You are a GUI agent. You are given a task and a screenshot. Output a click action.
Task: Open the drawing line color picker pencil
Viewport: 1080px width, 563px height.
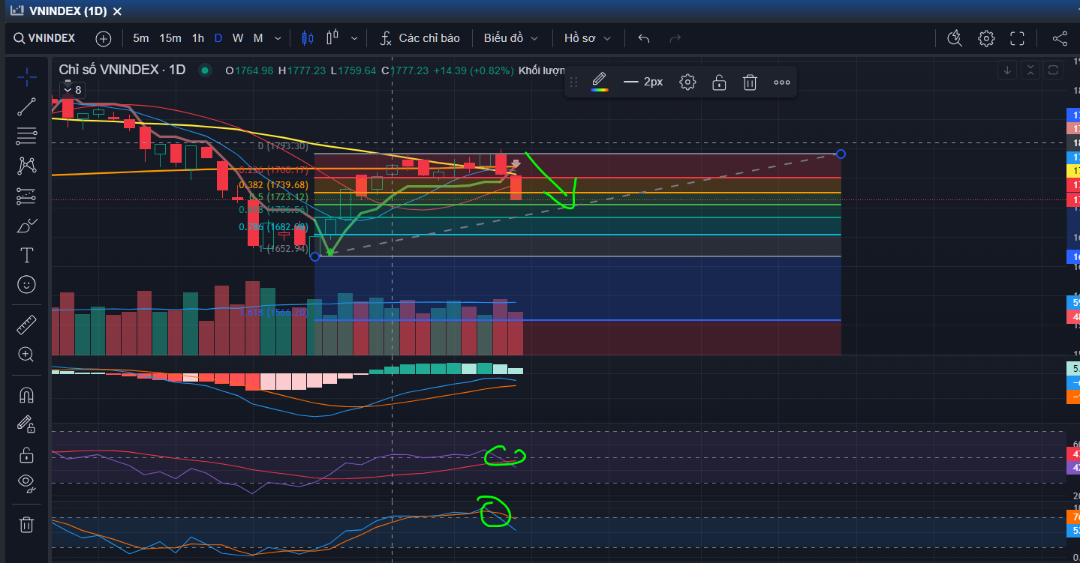pyautogui.click(x=599, y=82)
